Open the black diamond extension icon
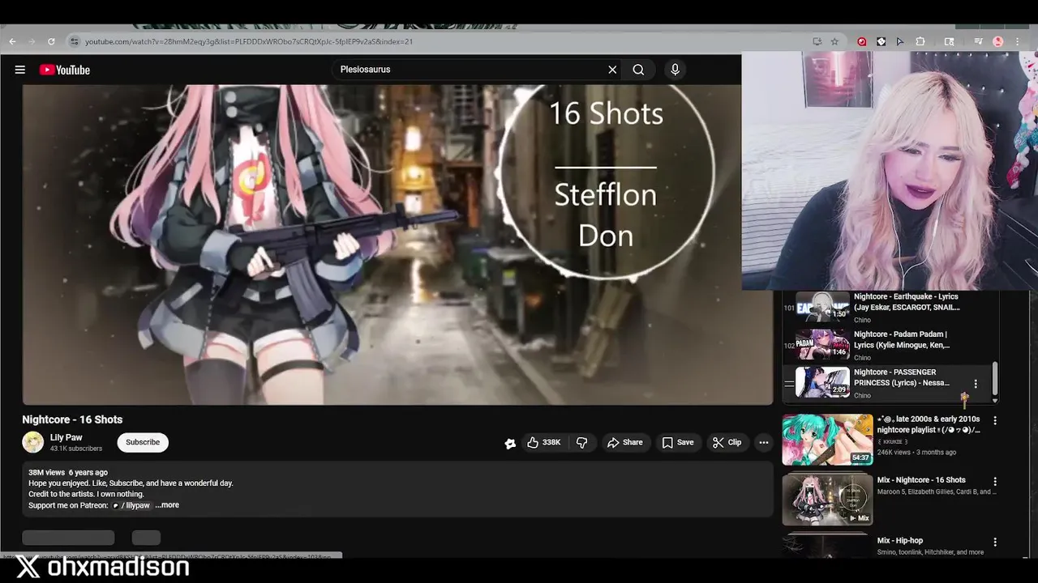The height and width of the screenshot is (583, 1038). coord(881,41)
